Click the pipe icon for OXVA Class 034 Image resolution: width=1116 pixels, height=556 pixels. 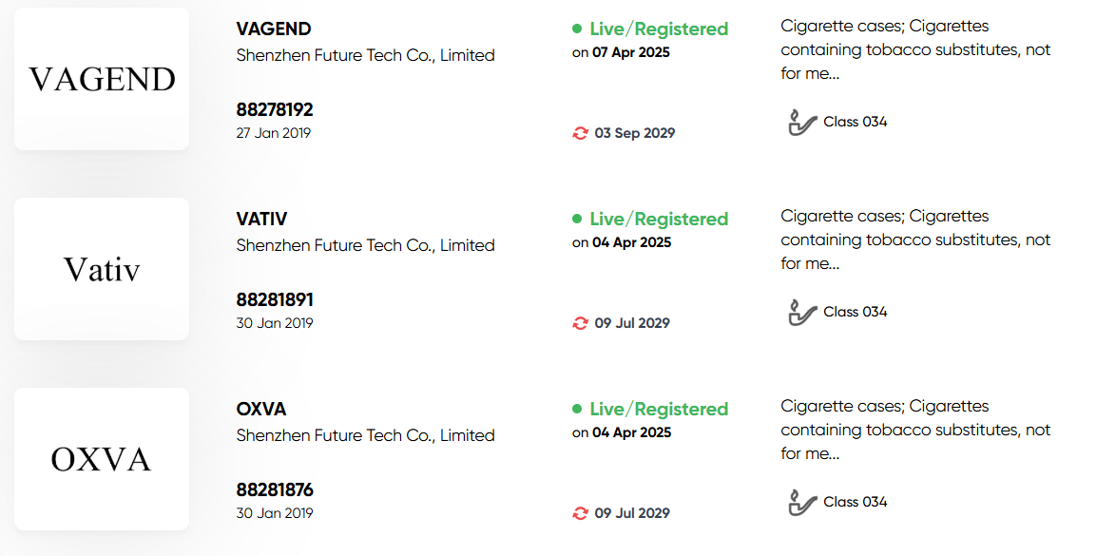(x=802, y=502)
